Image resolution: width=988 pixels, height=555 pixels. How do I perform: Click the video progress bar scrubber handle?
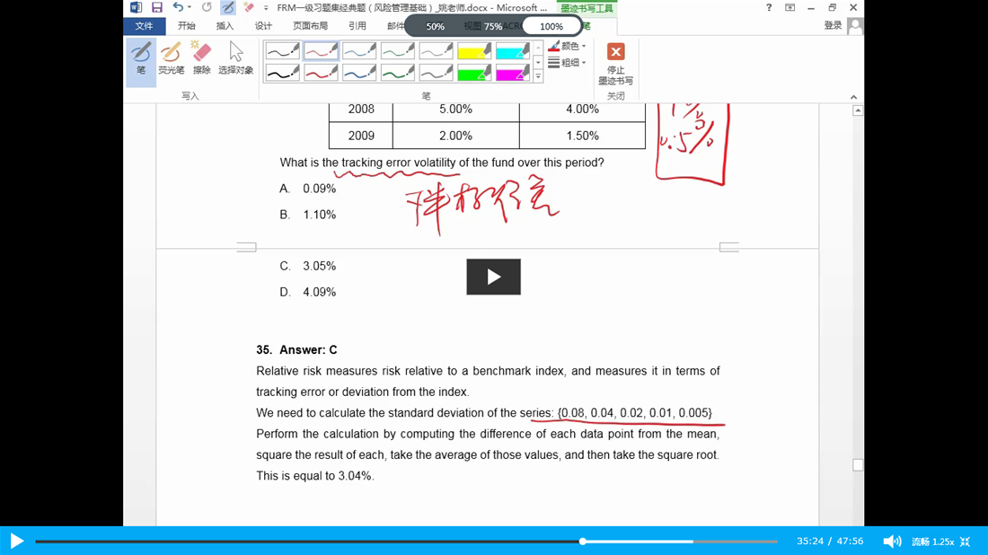583,542
